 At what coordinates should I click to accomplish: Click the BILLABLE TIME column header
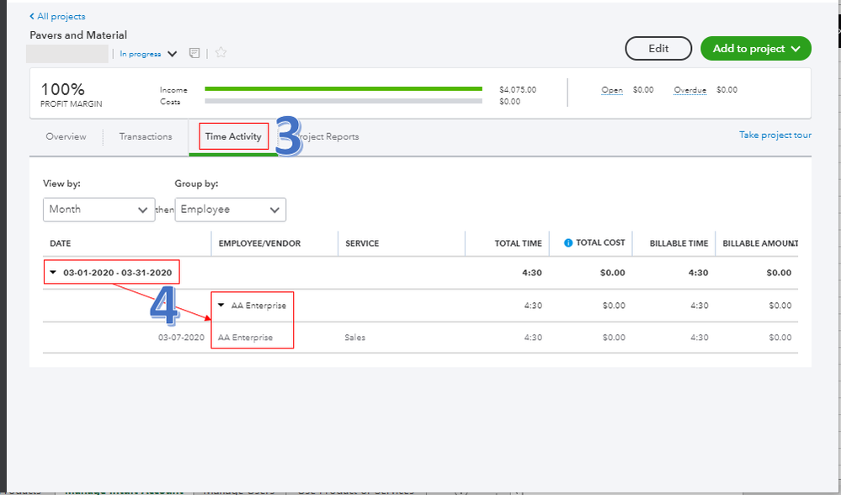(x=679, y=243)
